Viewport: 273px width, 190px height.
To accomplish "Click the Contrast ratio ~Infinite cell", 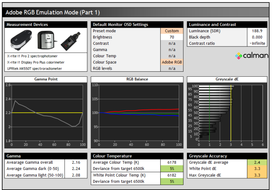I will coord(257,43).
